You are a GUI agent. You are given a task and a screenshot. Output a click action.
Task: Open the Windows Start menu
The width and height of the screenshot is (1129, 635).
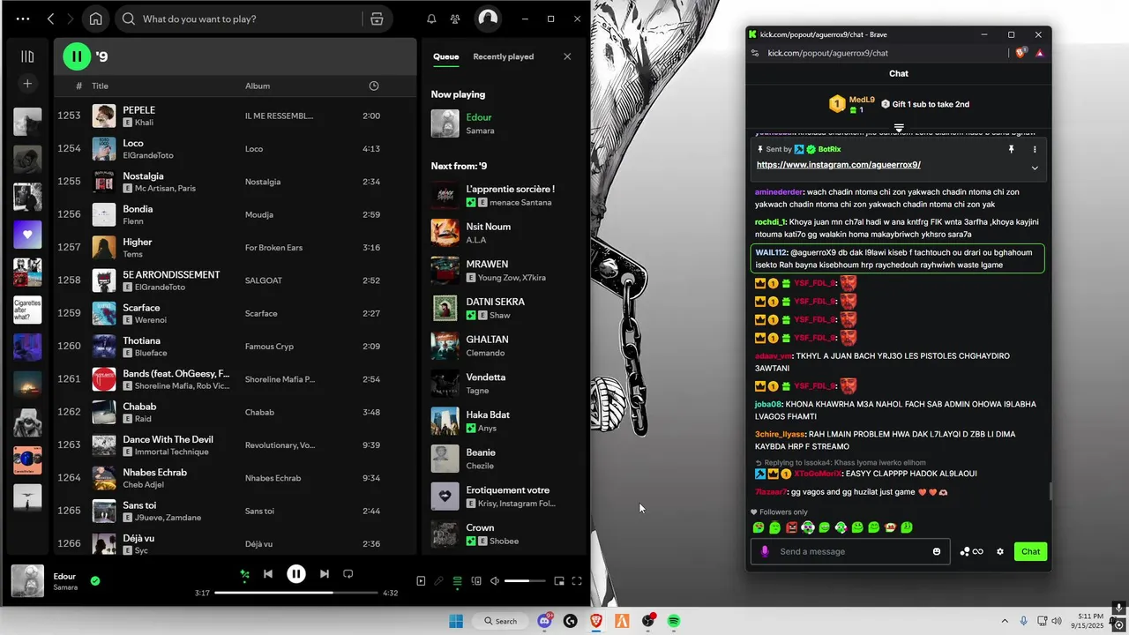pos(455,621)
